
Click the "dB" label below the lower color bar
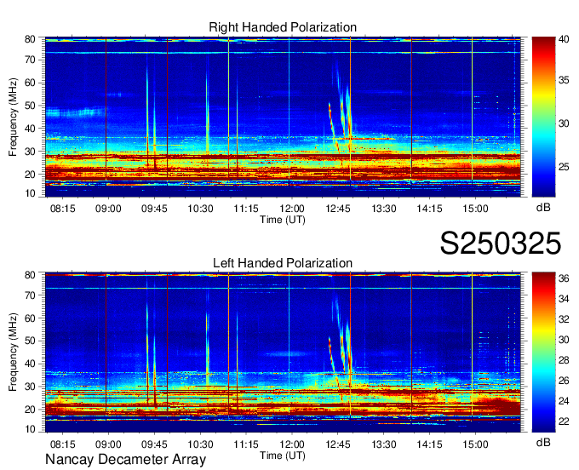point(543,442)
